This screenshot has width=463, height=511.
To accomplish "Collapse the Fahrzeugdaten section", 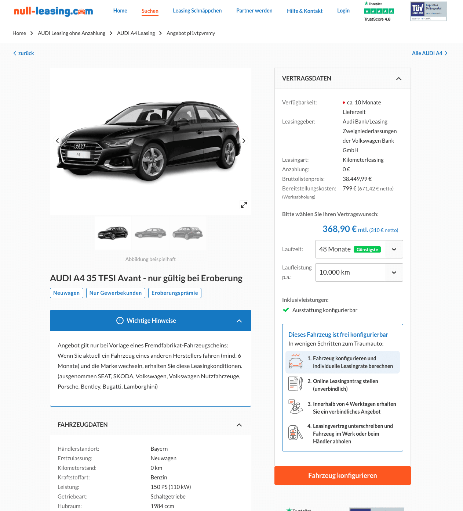I will click(239, 425).
